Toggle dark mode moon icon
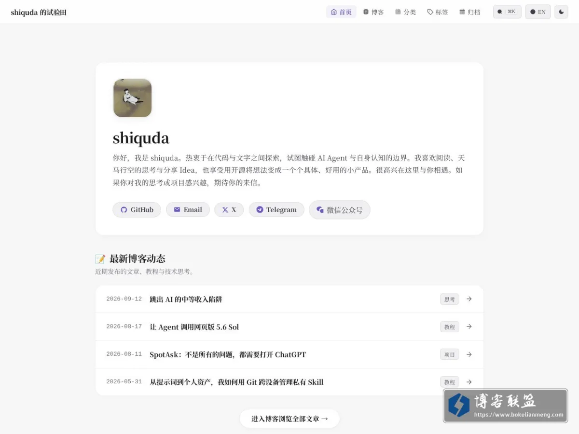The image size is (579, 434). tap(561, 12)
